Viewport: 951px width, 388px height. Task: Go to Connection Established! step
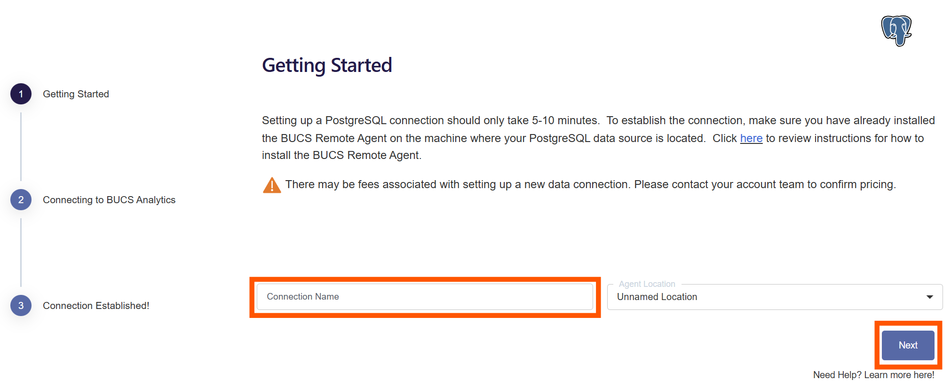96,306
